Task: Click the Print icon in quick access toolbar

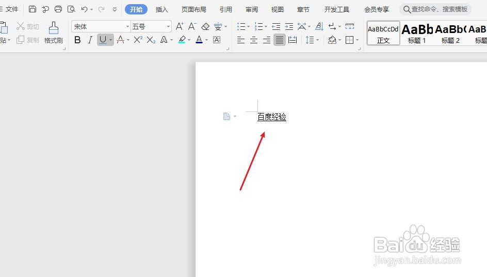Action: (58, 9)
